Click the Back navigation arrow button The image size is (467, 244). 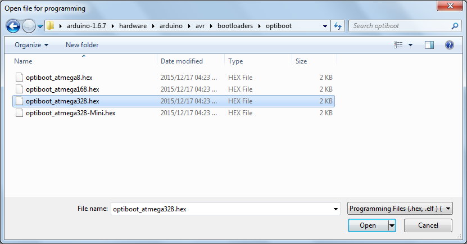(x=13, y=26)
